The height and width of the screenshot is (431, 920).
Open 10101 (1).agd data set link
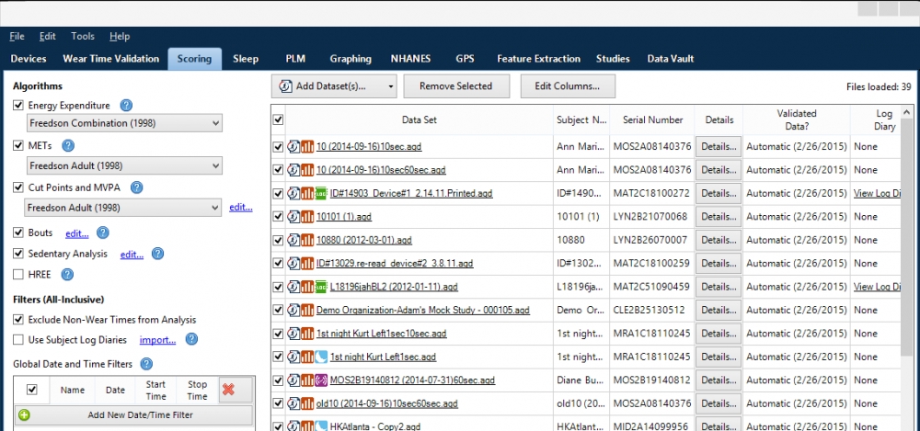click(x=344, y=216)
